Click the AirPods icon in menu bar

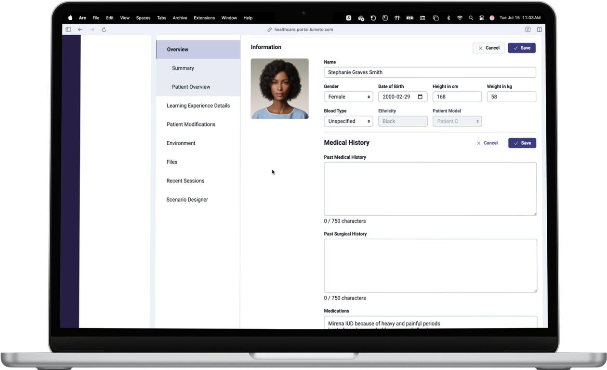[x=397, y=18]
